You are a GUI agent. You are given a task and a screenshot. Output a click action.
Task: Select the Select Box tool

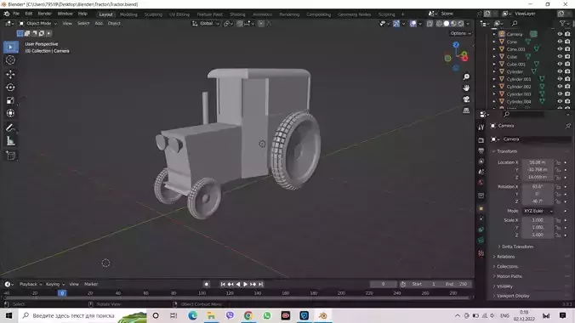tap(10, 48)
